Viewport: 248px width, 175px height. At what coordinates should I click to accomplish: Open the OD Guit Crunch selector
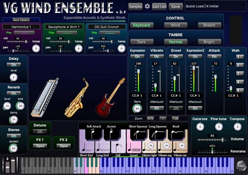coord(106,27)
